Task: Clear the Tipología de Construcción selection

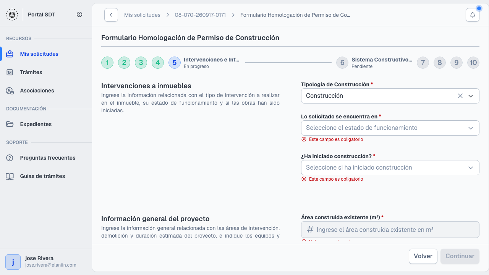Action: [x=460, y=96]
